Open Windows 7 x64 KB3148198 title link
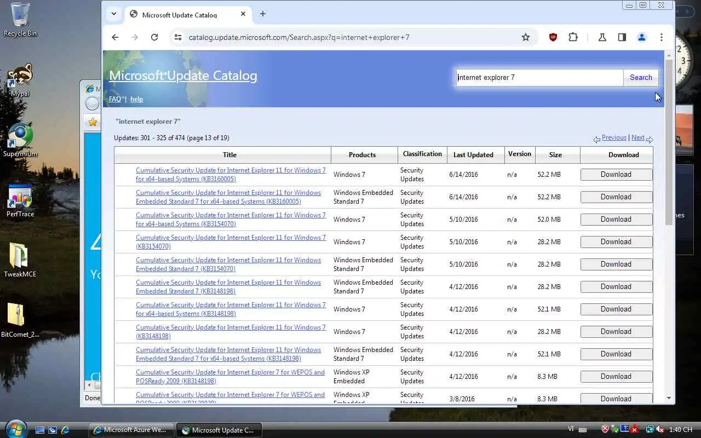This screenshot has height=438, width=701. [231, 309]
